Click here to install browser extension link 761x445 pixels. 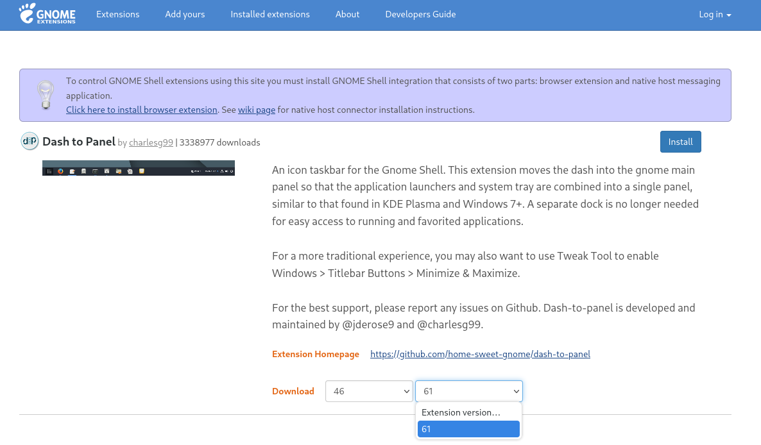142,110
